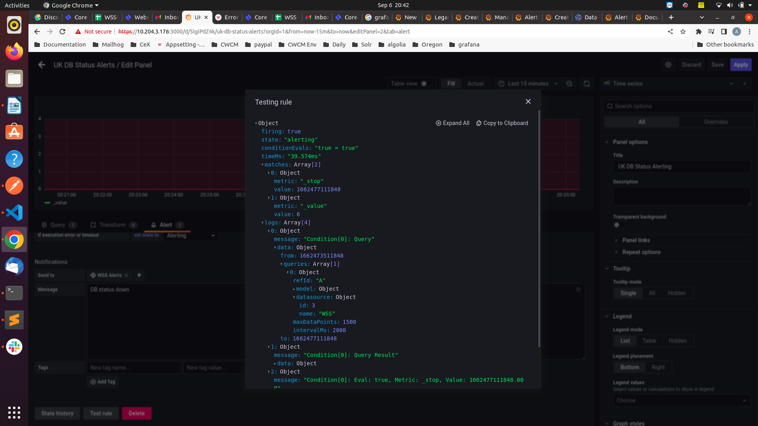This screenshot has height=426, width=758.
Task: Open the dashboard settings gear icon
Action: tap(668, 65)
